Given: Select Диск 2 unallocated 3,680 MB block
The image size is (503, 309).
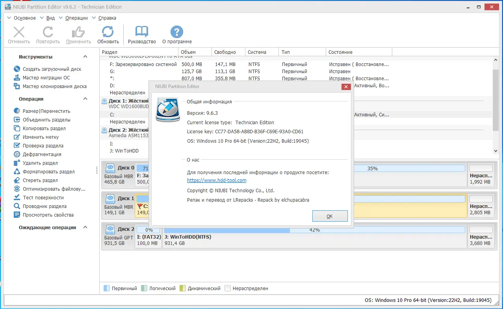Looking at the screenshot, I should point(481,236).
